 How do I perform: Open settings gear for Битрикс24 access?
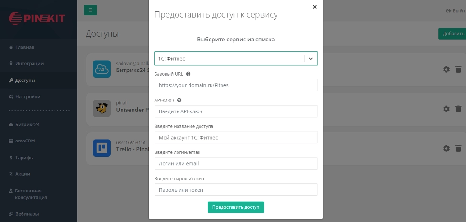click(x=446, y=69)
